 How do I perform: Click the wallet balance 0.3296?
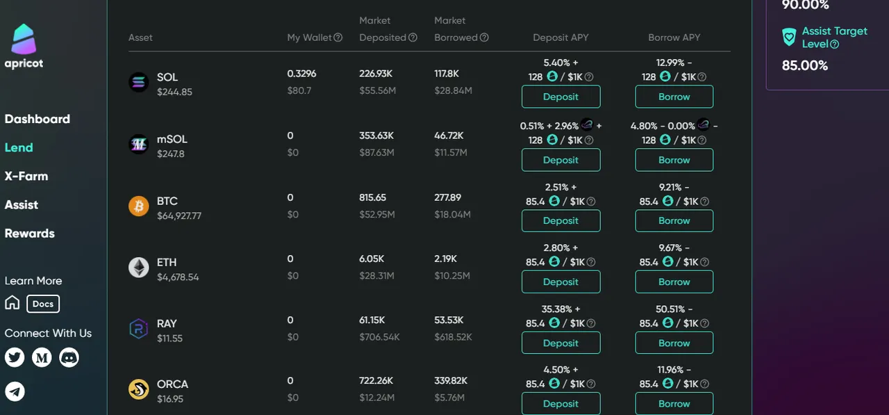(x=302, y=74)
